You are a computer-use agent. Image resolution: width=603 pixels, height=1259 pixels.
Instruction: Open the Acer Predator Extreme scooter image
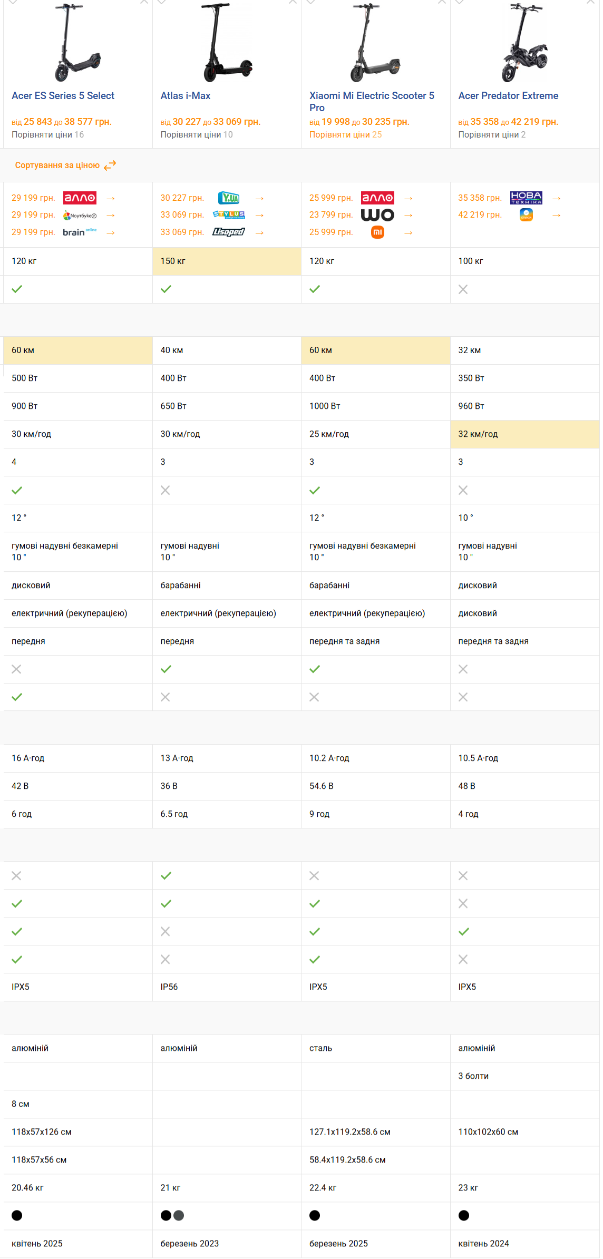(524, 43)
